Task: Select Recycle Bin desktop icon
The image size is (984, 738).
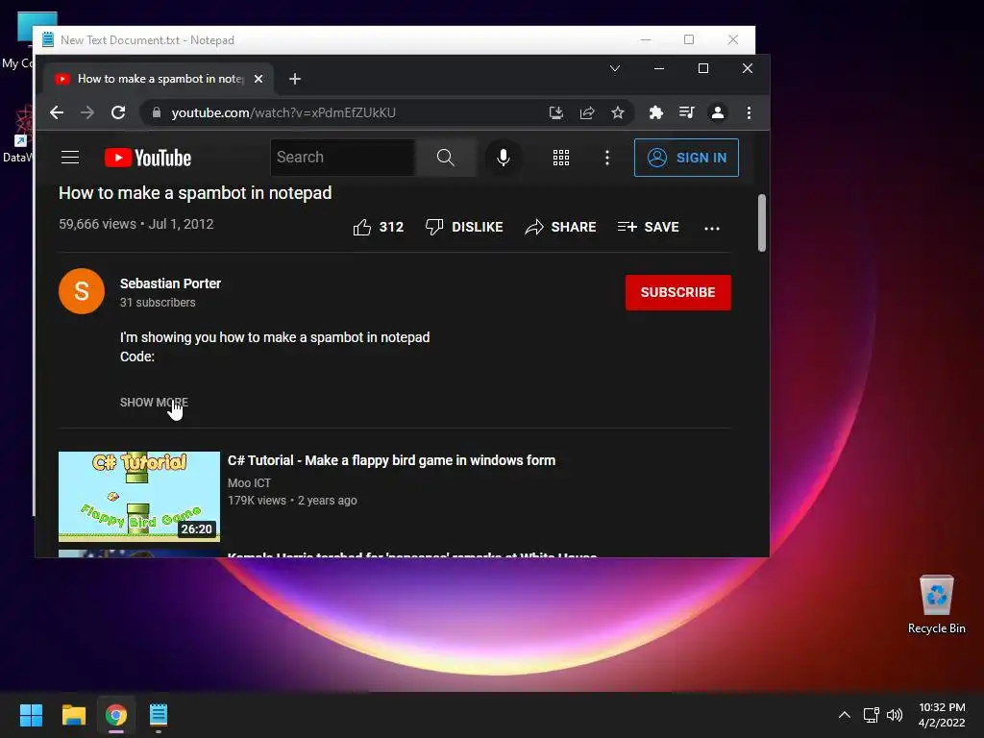Action: click(x=936, y=603)
